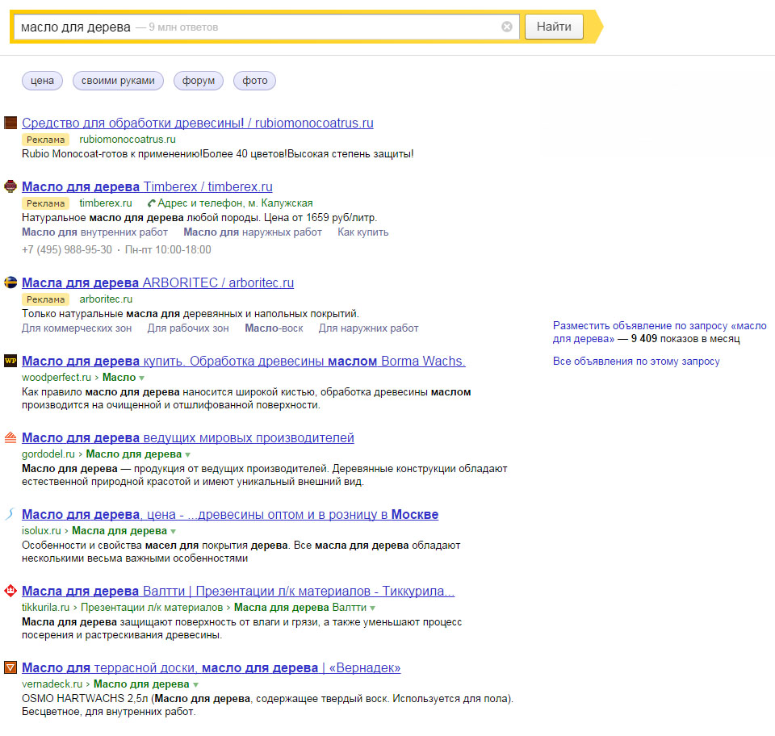The image size is (775, 736).
Task: Click the woodperfect.ru domain link
Action: click(x=57, y=378)
